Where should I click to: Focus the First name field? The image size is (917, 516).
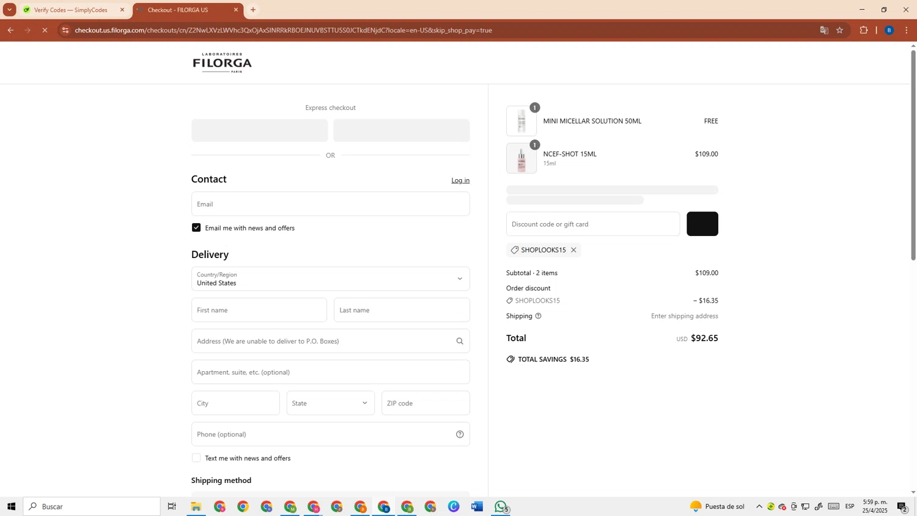259,310
